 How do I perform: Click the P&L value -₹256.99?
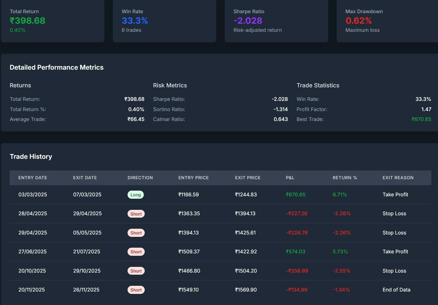297,271
